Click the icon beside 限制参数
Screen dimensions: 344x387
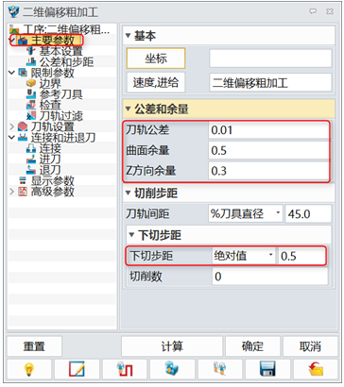23,73
